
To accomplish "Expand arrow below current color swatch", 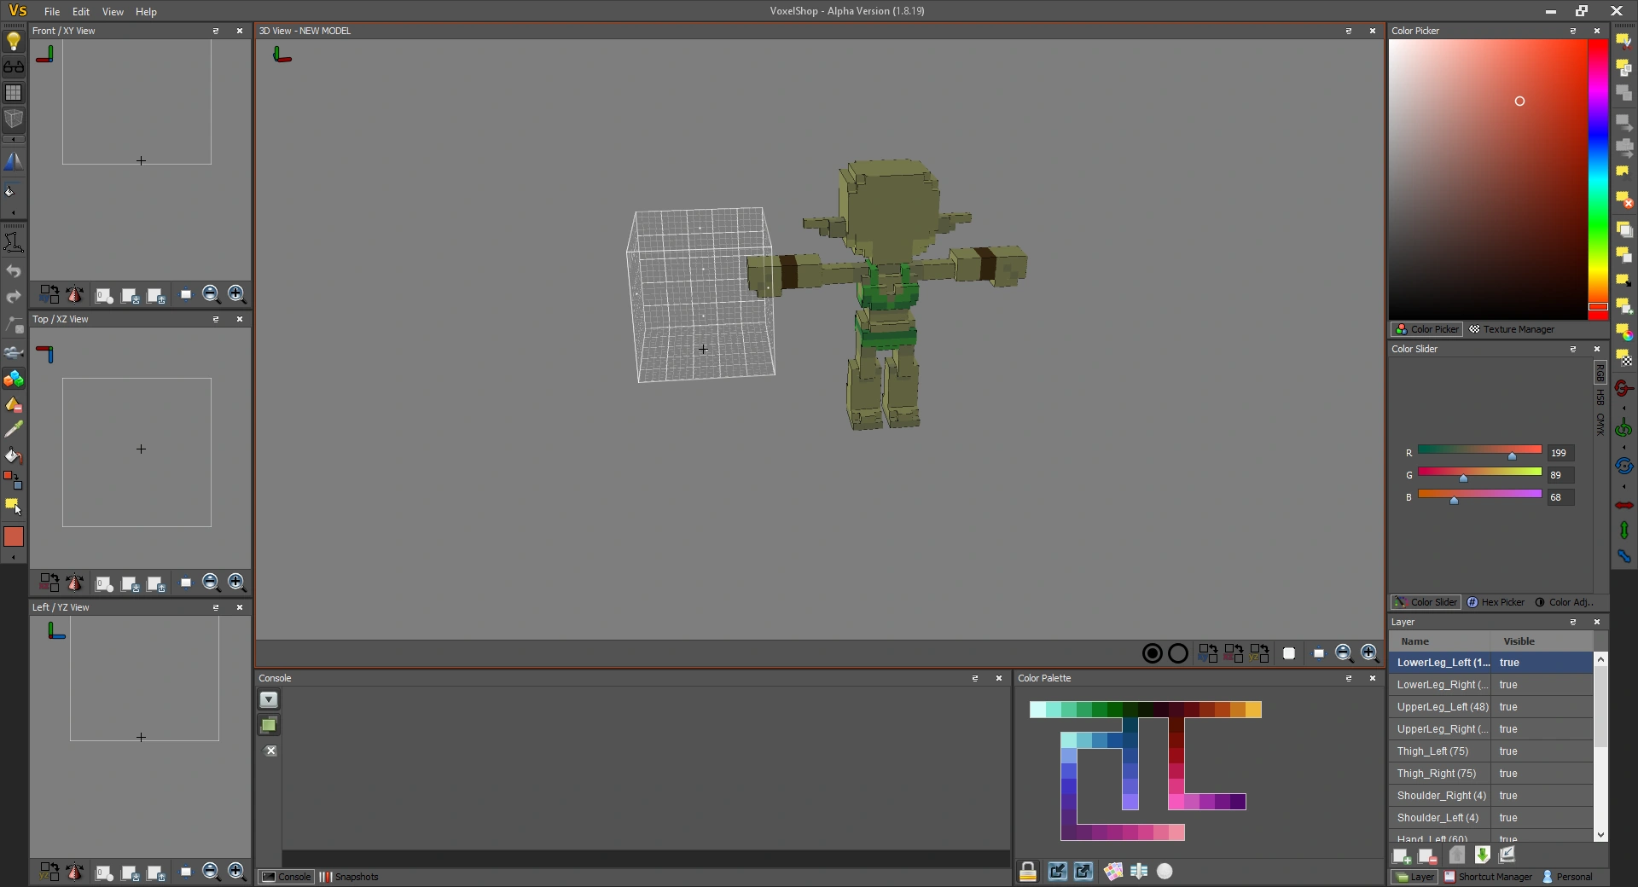I will pyautogui.click(x=14, y=557).
